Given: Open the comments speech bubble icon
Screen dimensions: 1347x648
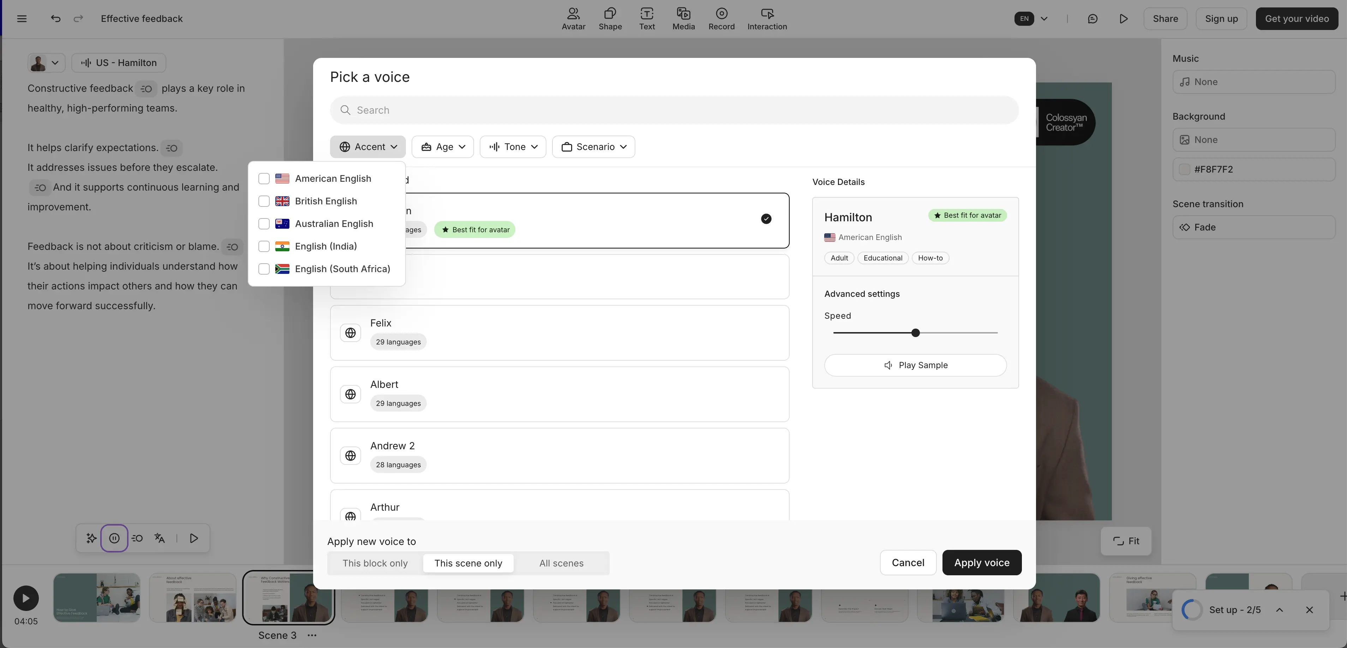Looking at the screenshot, I should 1092,19.
